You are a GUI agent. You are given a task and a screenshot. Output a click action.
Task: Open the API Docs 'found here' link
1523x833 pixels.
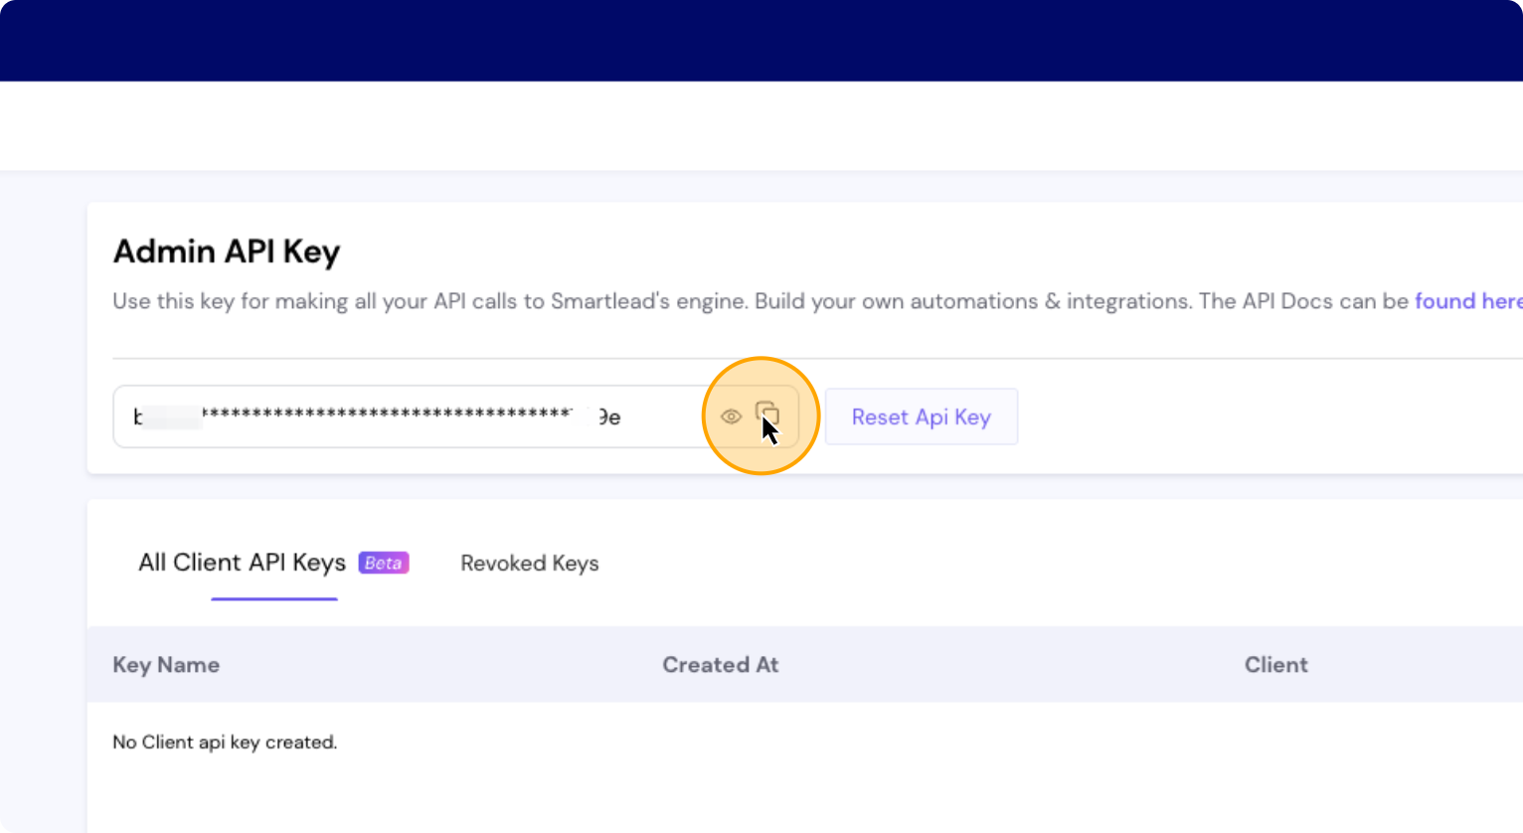1467,301
